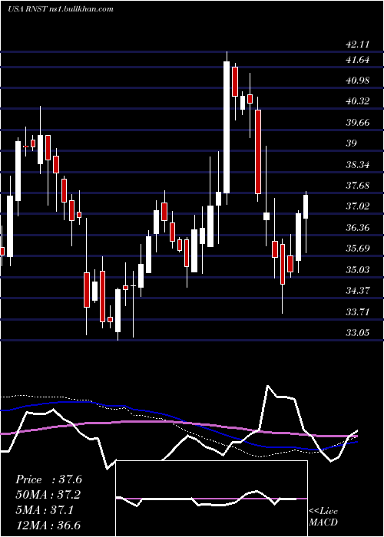
Task: Click the 42.11 price level label
Action: (x=358, y=44)
